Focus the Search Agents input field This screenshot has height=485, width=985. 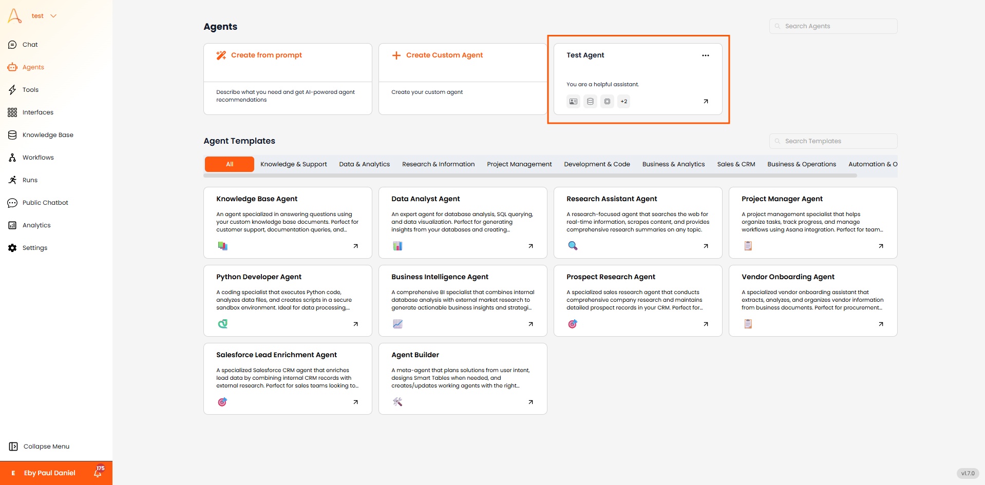pos(833,26)
